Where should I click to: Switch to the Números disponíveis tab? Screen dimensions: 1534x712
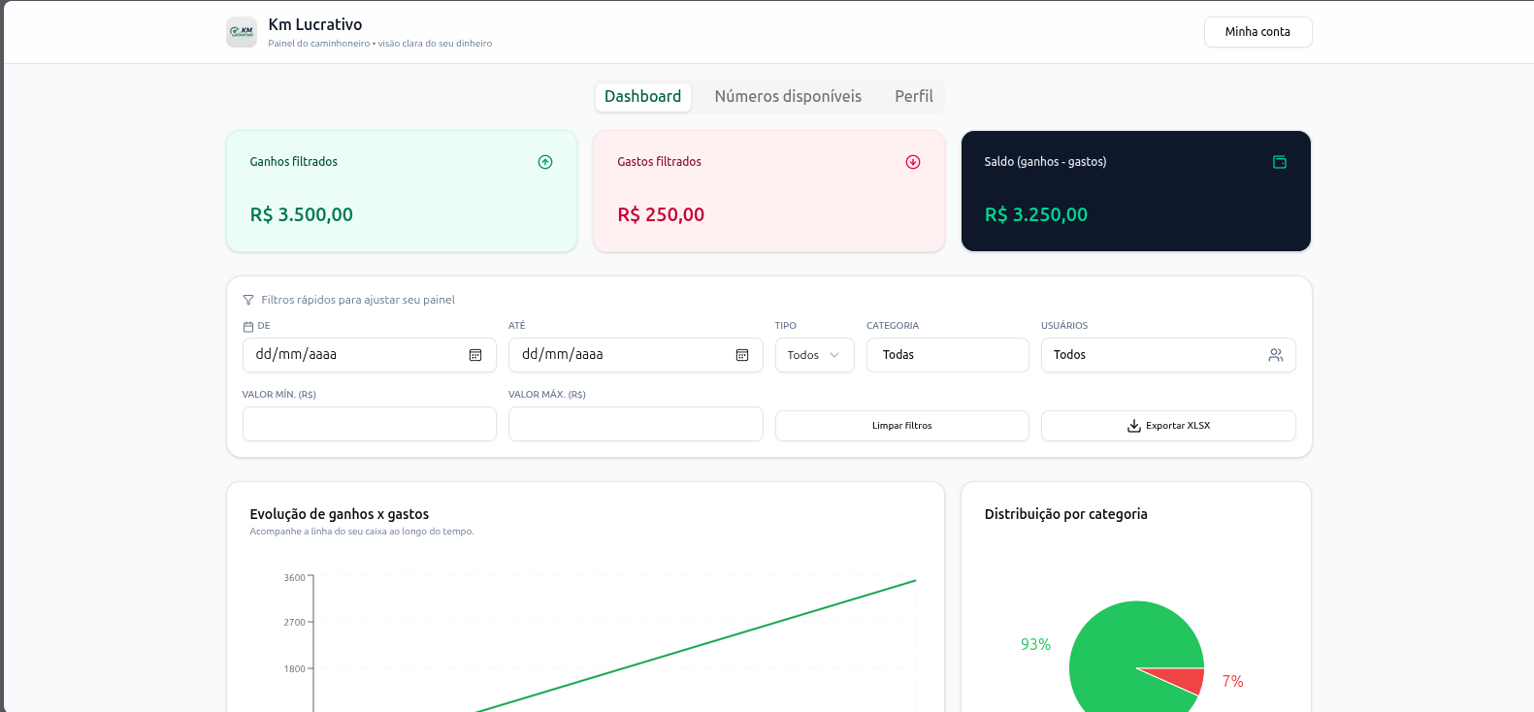coord(788,97)
